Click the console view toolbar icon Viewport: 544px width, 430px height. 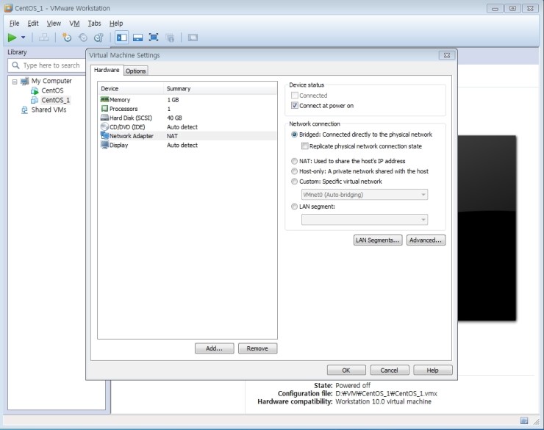point(193,37)
